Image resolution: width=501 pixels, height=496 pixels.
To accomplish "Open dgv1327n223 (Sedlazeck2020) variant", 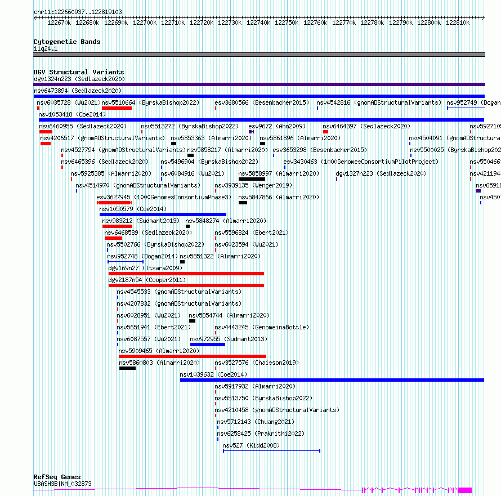I will (x=381, y=173).
